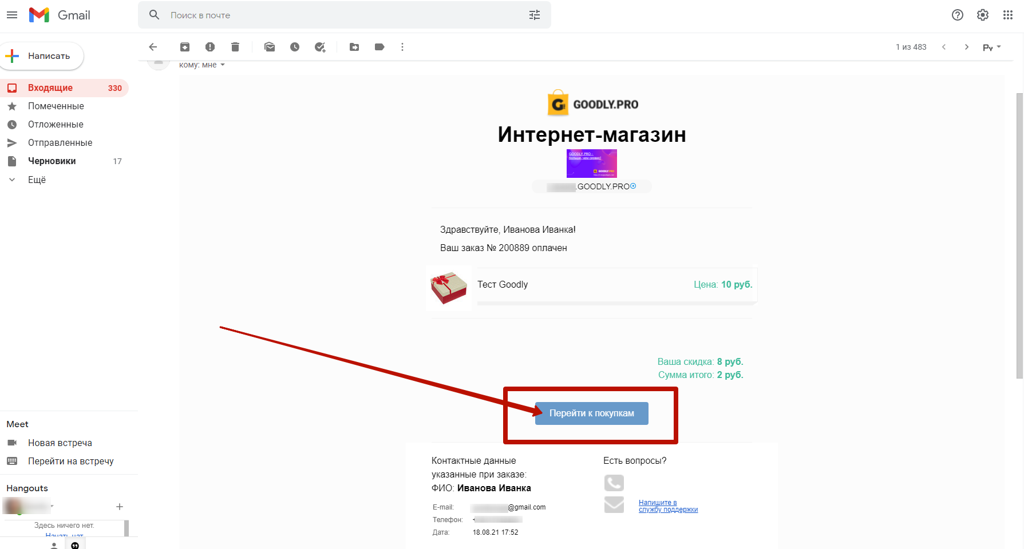Viewport: 1024px width, 549px height.
Task: Click the Hangouts panel scrollbar
Action: pos(126,528)
